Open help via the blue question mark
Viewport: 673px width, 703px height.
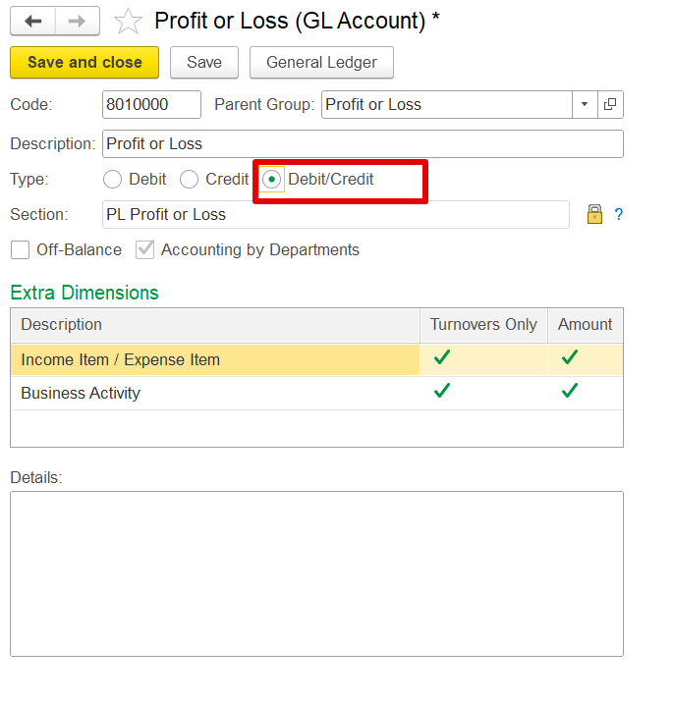(619, 214)
